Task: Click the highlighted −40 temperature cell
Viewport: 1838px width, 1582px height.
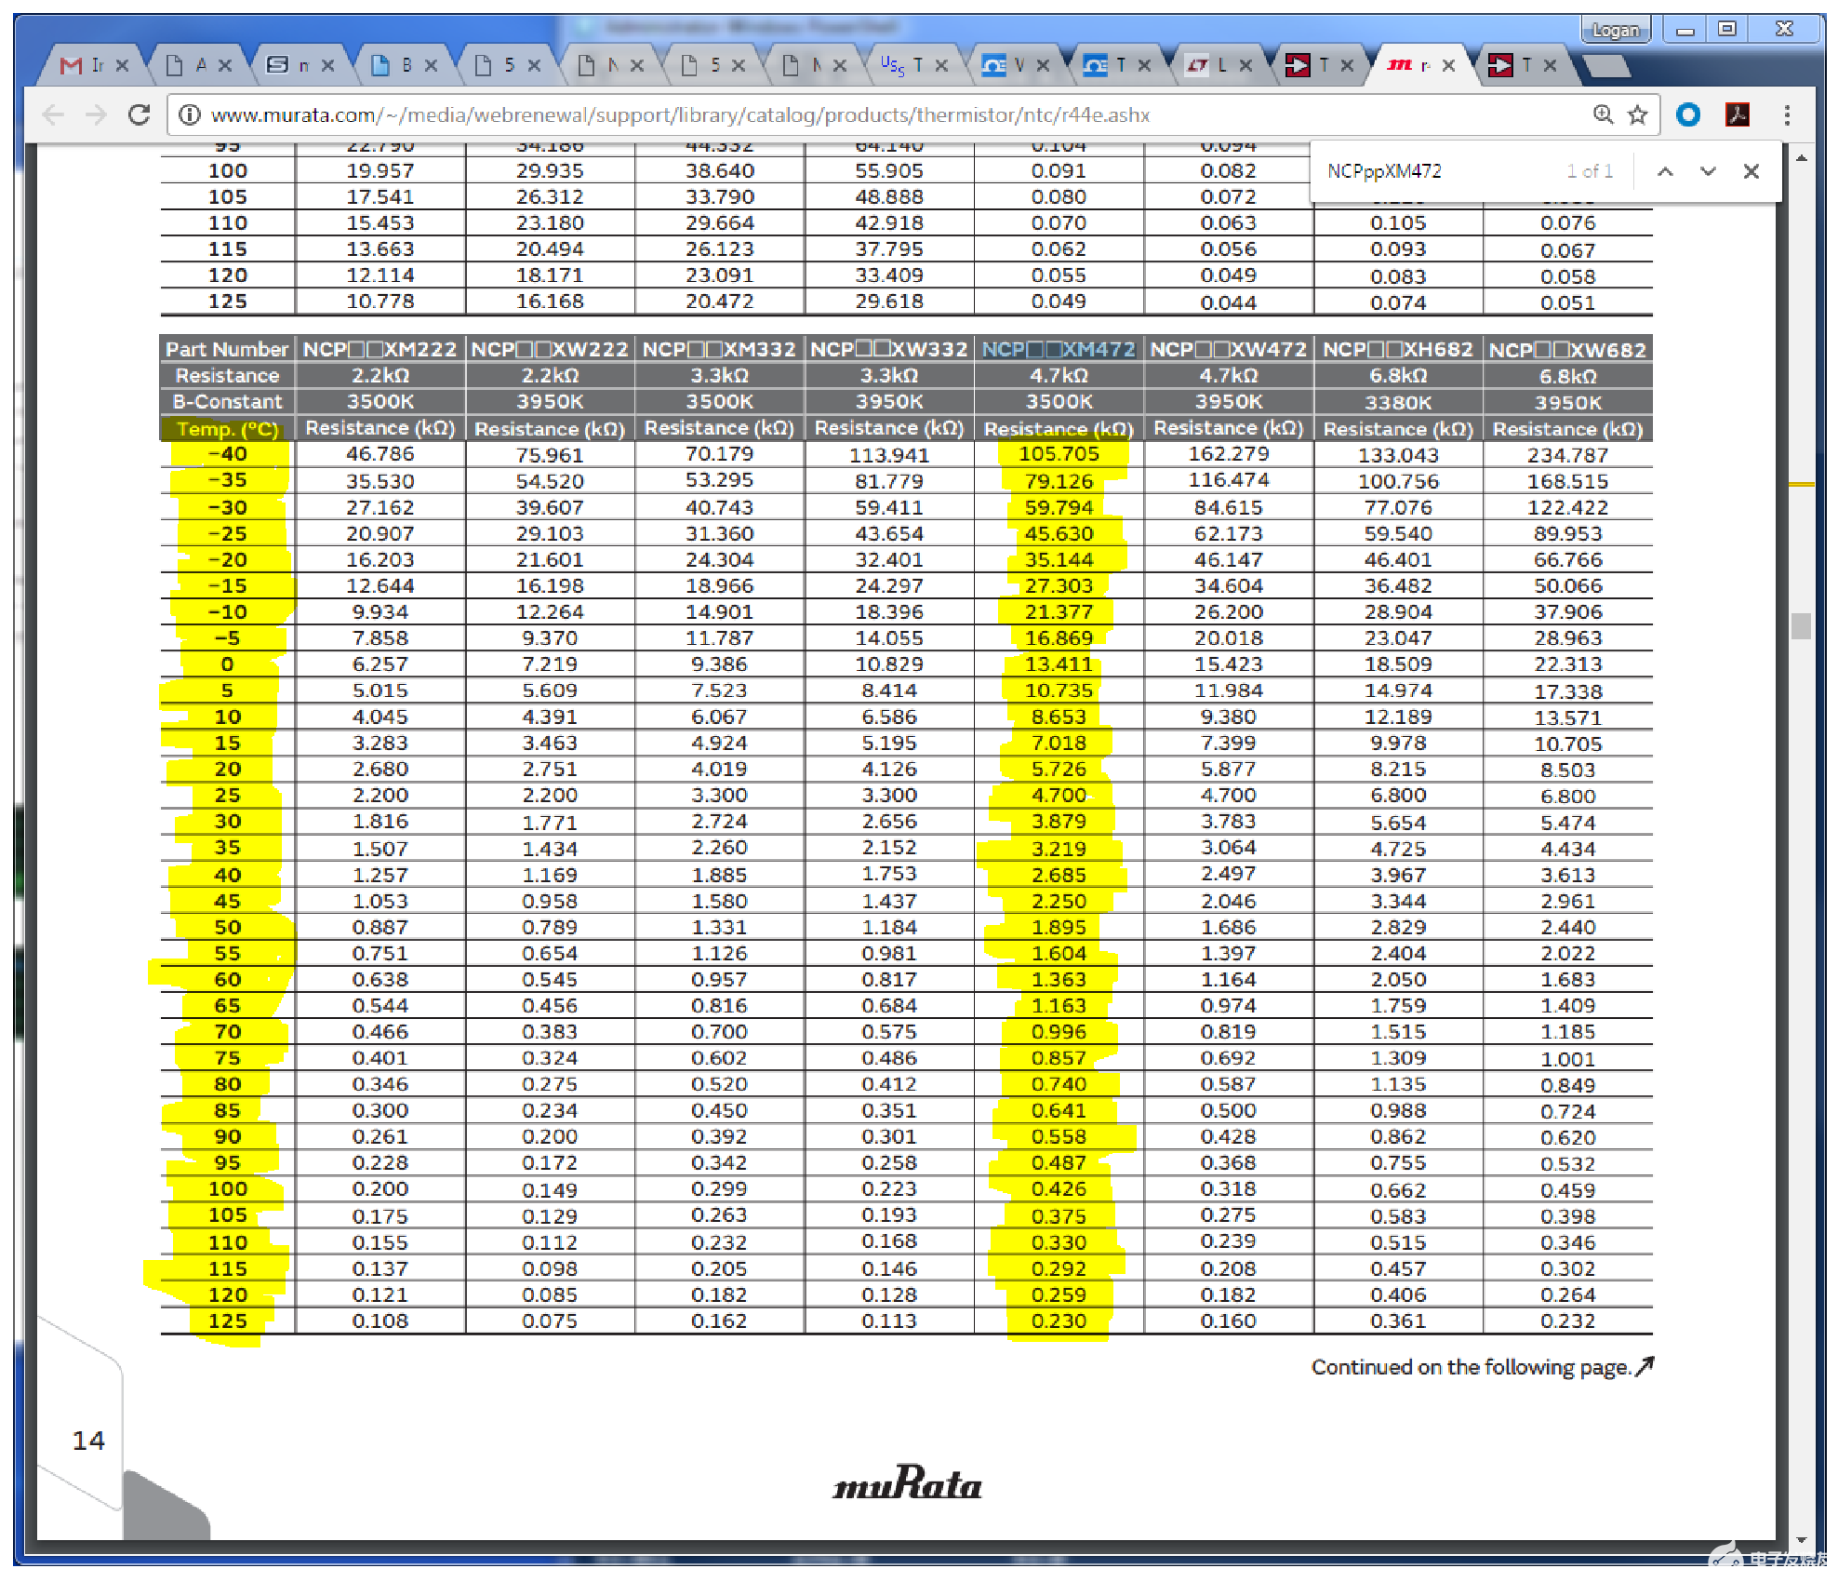Action: [x=228, y=454]
